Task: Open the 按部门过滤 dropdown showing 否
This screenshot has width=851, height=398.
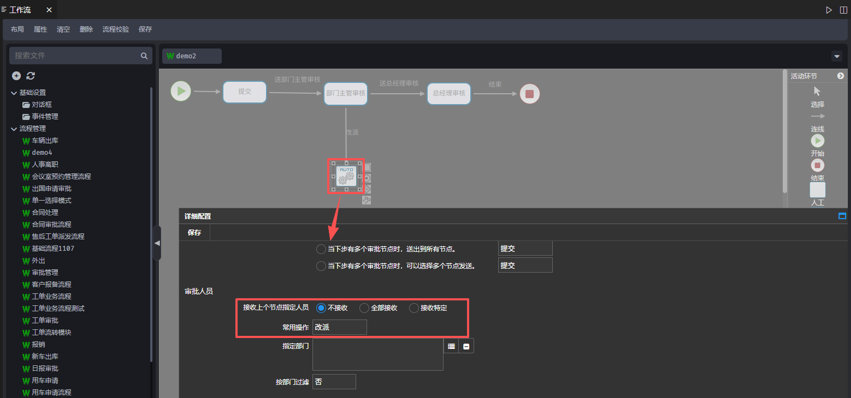Action: 334,382
